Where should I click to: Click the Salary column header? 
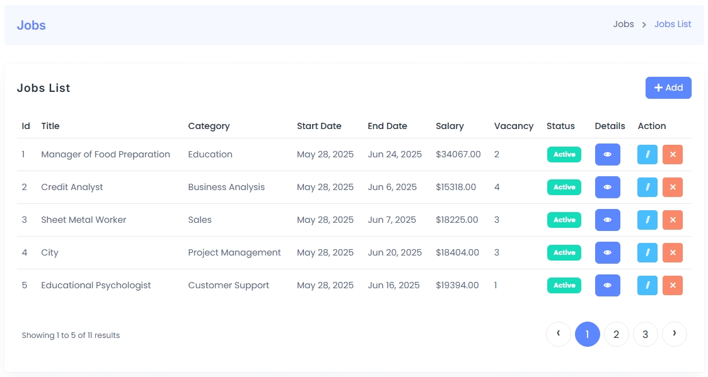(x=450, y=126)
